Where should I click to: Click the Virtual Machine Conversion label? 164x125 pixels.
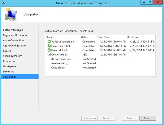[61, 31]
